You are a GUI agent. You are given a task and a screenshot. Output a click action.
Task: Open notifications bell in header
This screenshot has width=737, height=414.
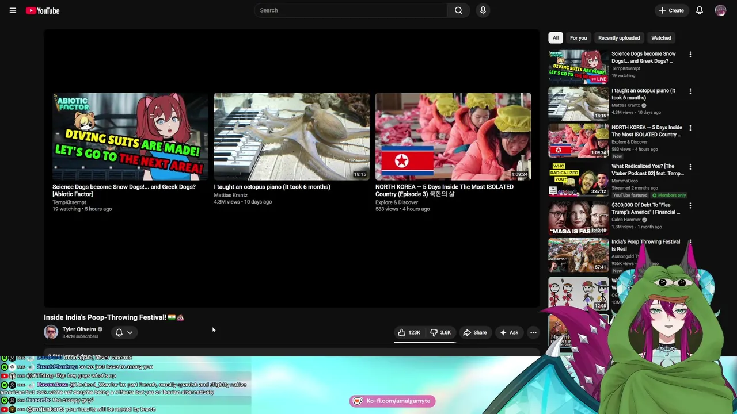point(700,10)
